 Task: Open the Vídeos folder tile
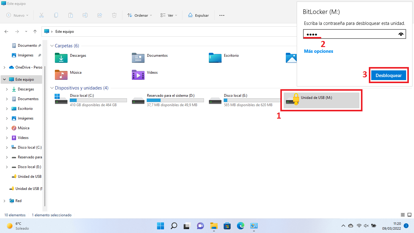pyautogui.click(x=145, y=75)
